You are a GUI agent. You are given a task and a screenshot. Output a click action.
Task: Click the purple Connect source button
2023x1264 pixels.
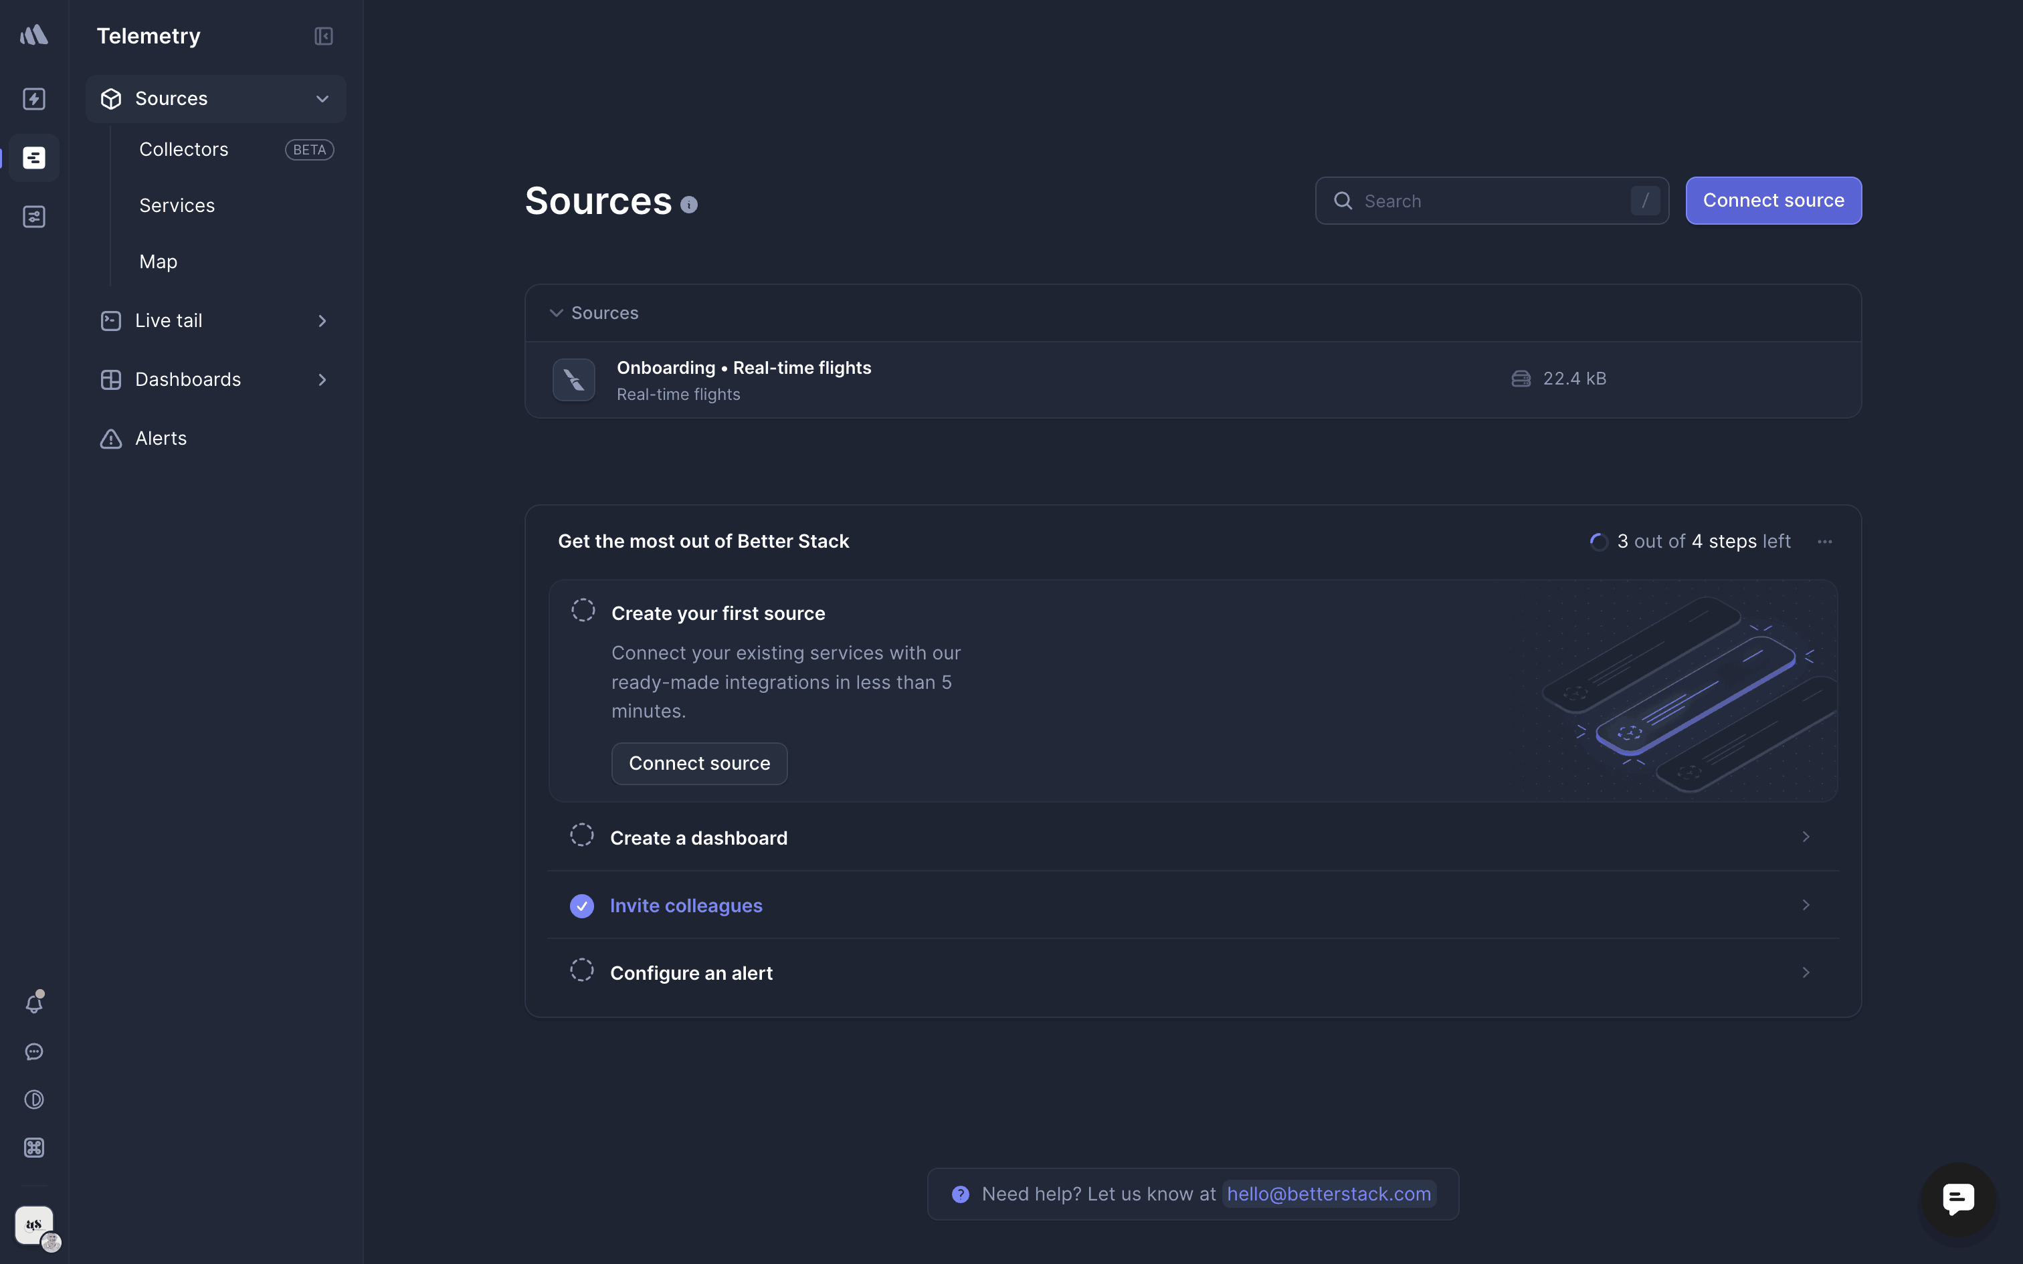pos(1773,201)
